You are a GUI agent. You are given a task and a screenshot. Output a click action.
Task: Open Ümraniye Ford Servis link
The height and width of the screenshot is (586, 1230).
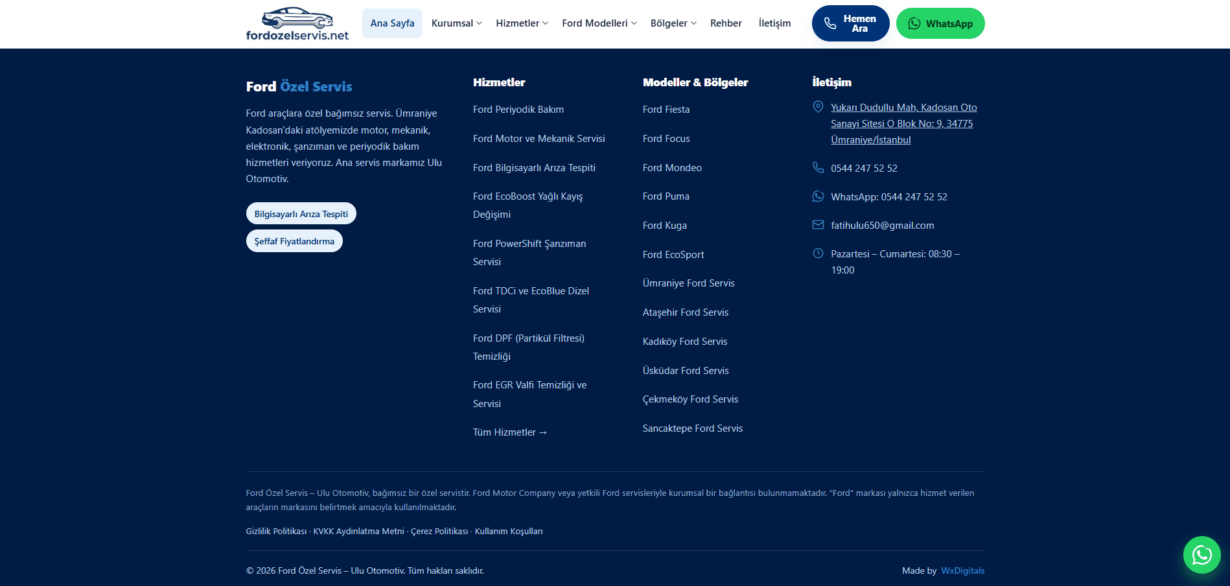pos(689,283)
